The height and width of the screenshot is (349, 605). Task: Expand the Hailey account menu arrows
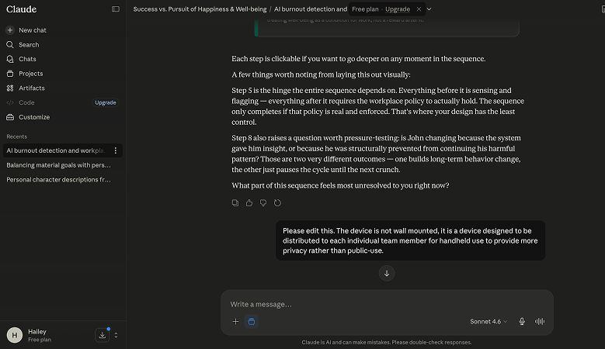[x=116, y=335]
